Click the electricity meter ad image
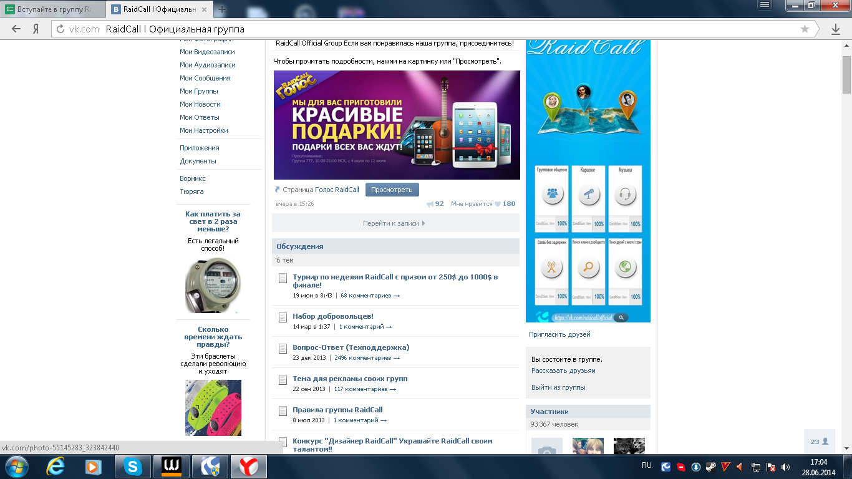 coord(213,285)
